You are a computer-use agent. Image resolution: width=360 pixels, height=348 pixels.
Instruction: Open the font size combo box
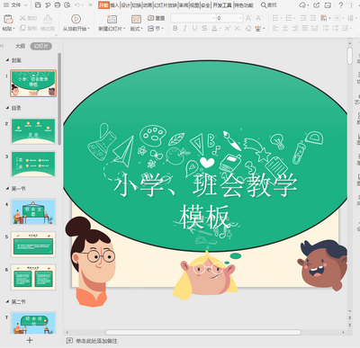click(229, 18)
